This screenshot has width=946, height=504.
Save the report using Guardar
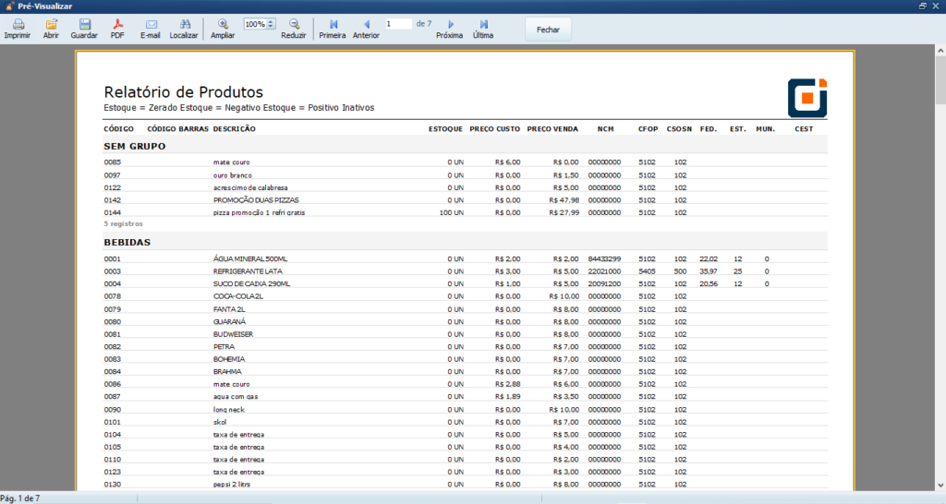pos(84,28)
